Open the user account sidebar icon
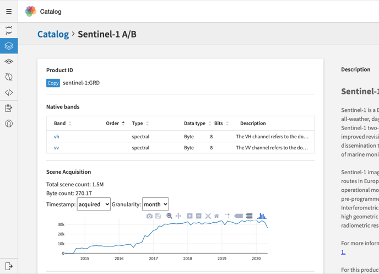The height and width of the screenshot is (274, 379). pos(9,123)
